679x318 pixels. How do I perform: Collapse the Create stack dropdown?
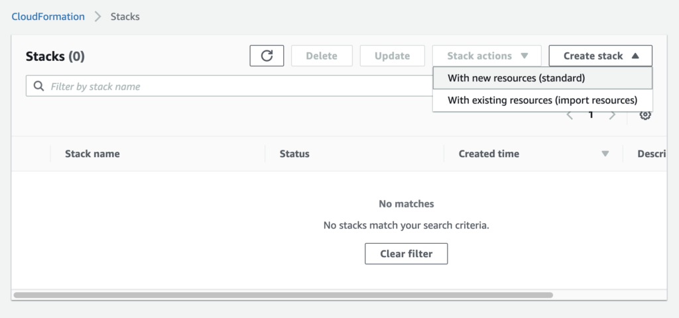click(x=601, y=56)
